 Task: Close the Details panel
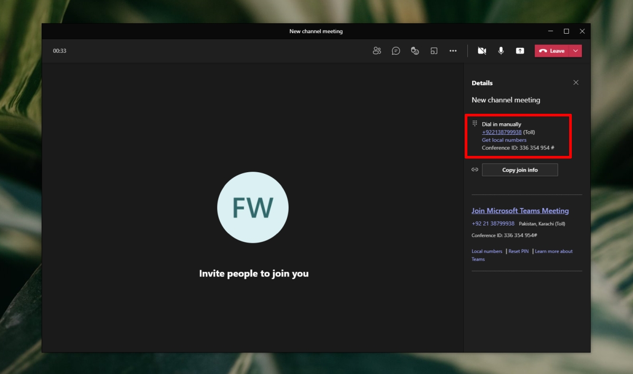[576, 83]
